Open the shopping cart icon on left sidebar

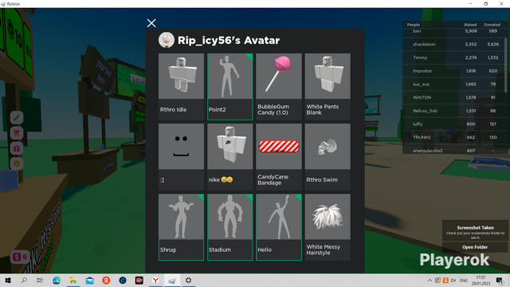click(17, 133)
